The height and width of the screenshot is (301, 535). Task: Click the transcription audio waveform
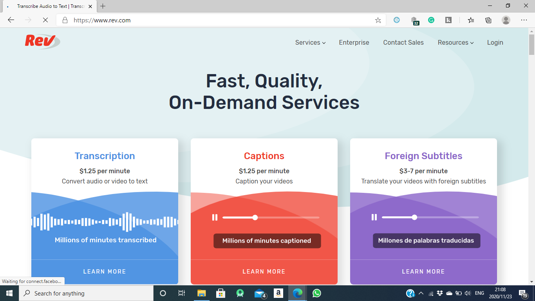tap(105, 222)
